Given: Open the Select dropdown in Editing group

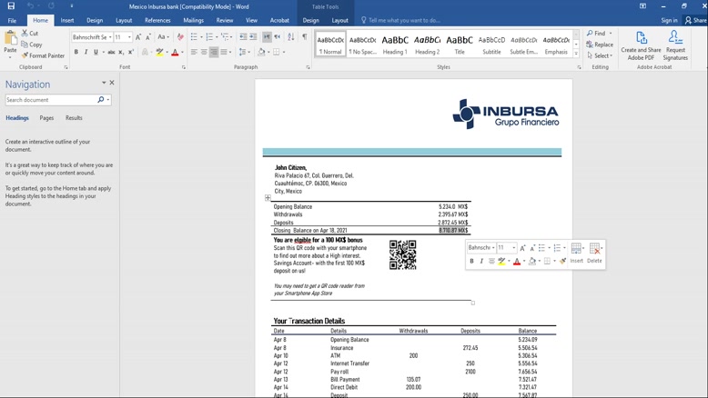Looking at the screenshot, I should pos(600,55).
